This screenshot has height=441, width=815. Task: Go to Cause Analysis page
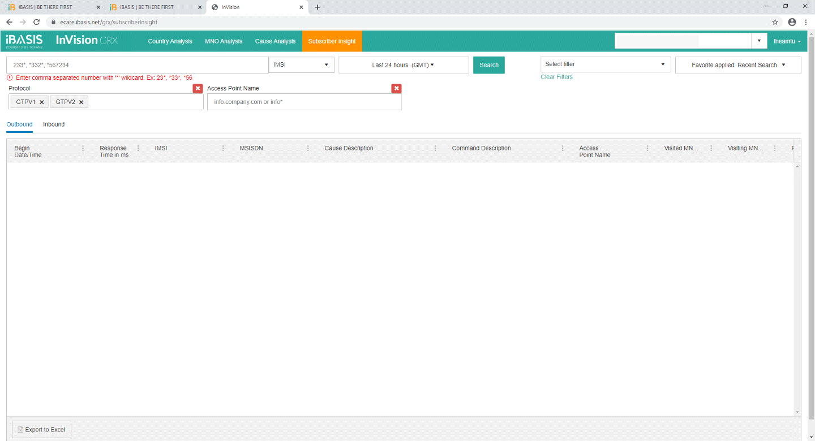(x=275, y=41)
